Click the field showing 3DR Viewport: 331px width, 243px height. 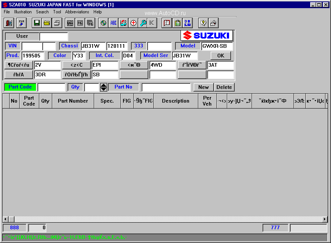click(47, 75)
